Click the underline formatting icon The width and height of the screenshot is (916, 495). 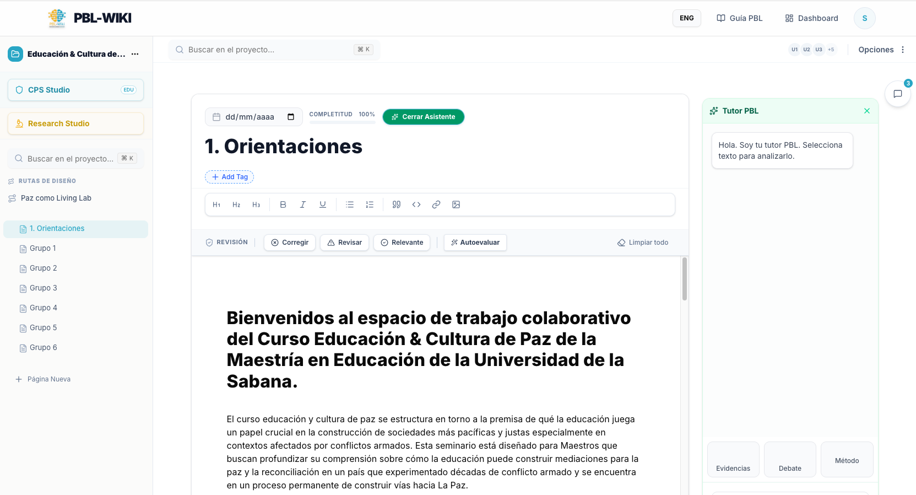point(323,205)
